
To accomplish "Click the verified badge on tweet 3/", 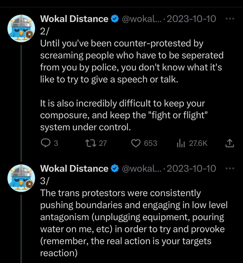I will pyautogui.click(x=114, y=169).
